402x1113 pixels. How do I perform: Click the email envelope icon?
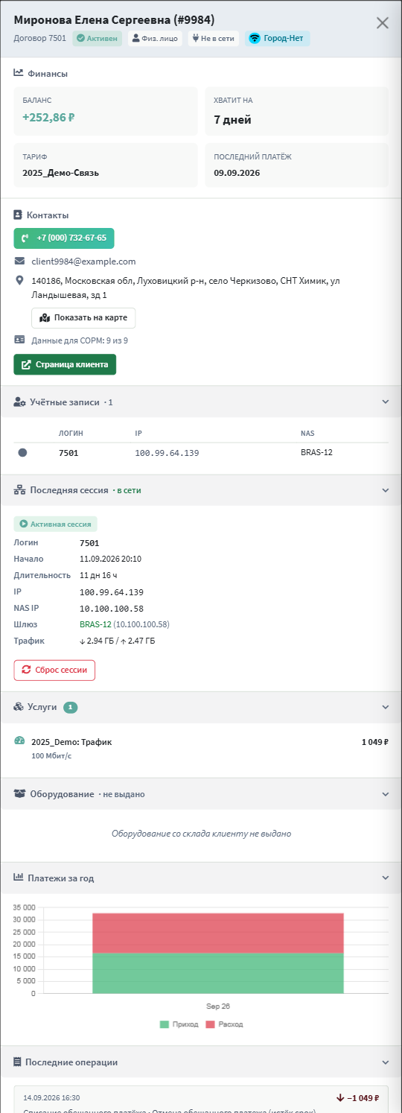pyautogui.click(x=19, y=261)
